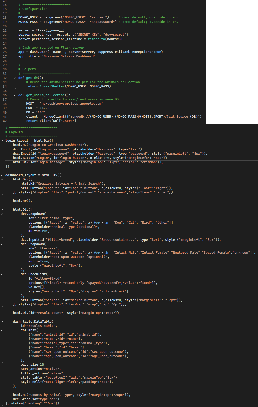Viewport: 258px width, 407px height.
Task: Fold the dcc.Checklist filter-fixed block
Action: (x=2, y=274)
